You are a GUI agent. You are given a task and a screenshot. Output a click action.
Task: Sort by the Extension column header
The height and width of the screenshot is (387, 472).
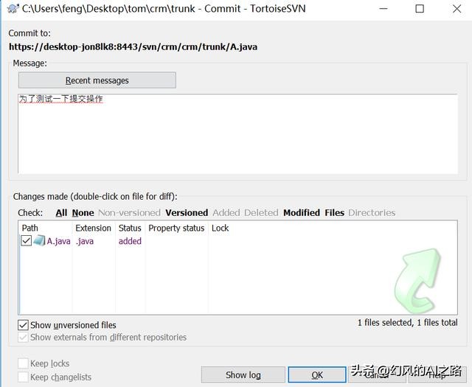point(94,228)
